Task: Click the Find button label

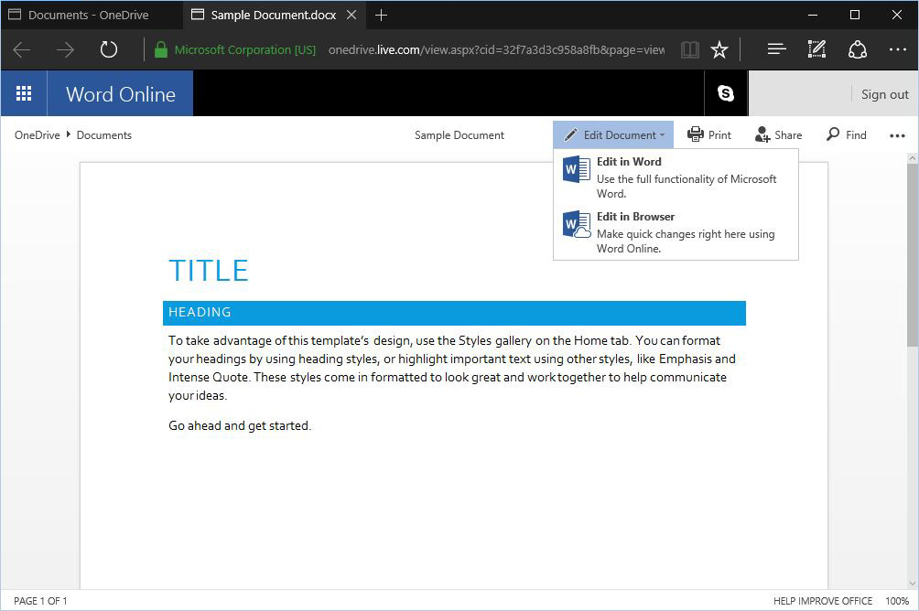Action: 856,134
